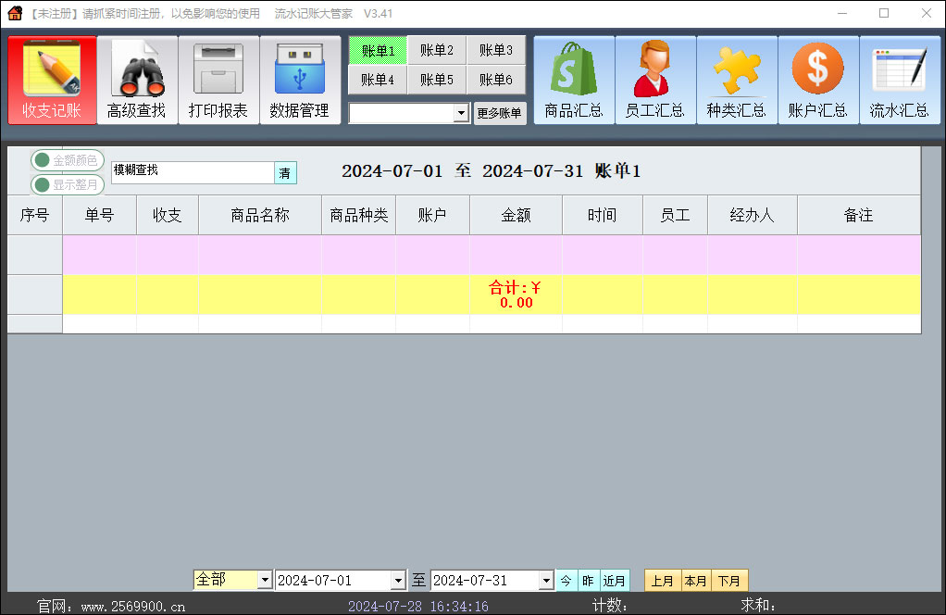This screenshot has width=946, height=615.
Task: Switch to 账单1 tab
Action: [378, 50]
